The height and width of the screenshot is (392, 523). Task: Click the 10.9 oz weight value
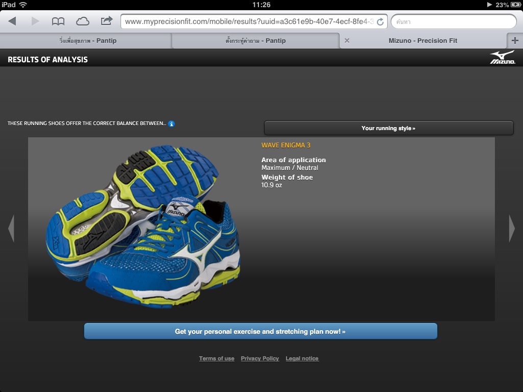click(272, 185)
